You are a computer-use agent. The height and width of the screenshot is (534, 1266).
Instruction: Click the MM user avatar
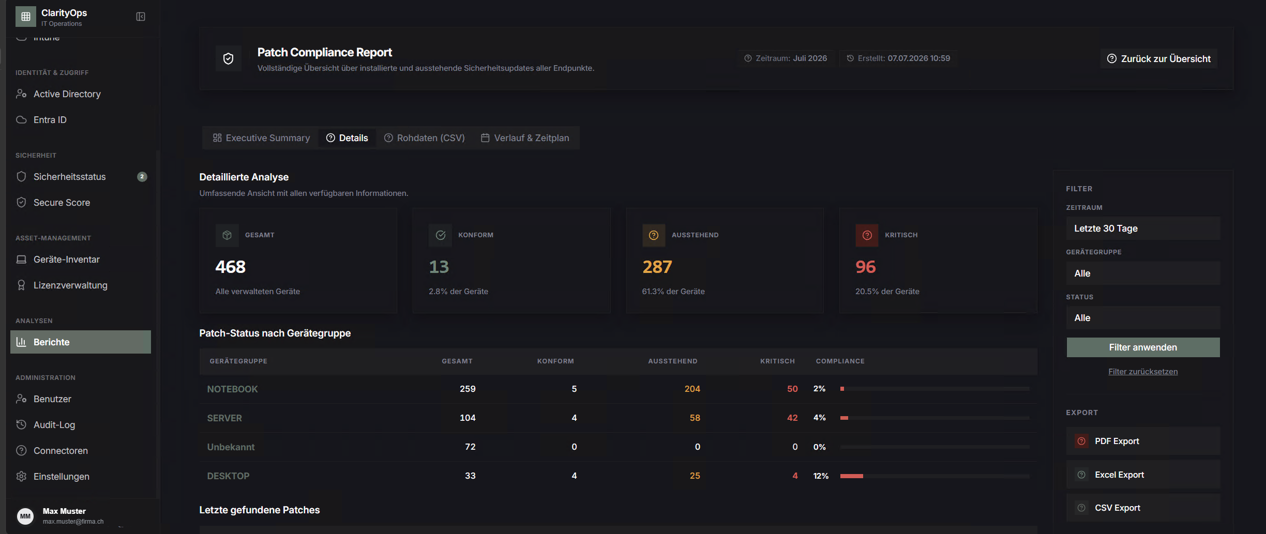(25, 516)
